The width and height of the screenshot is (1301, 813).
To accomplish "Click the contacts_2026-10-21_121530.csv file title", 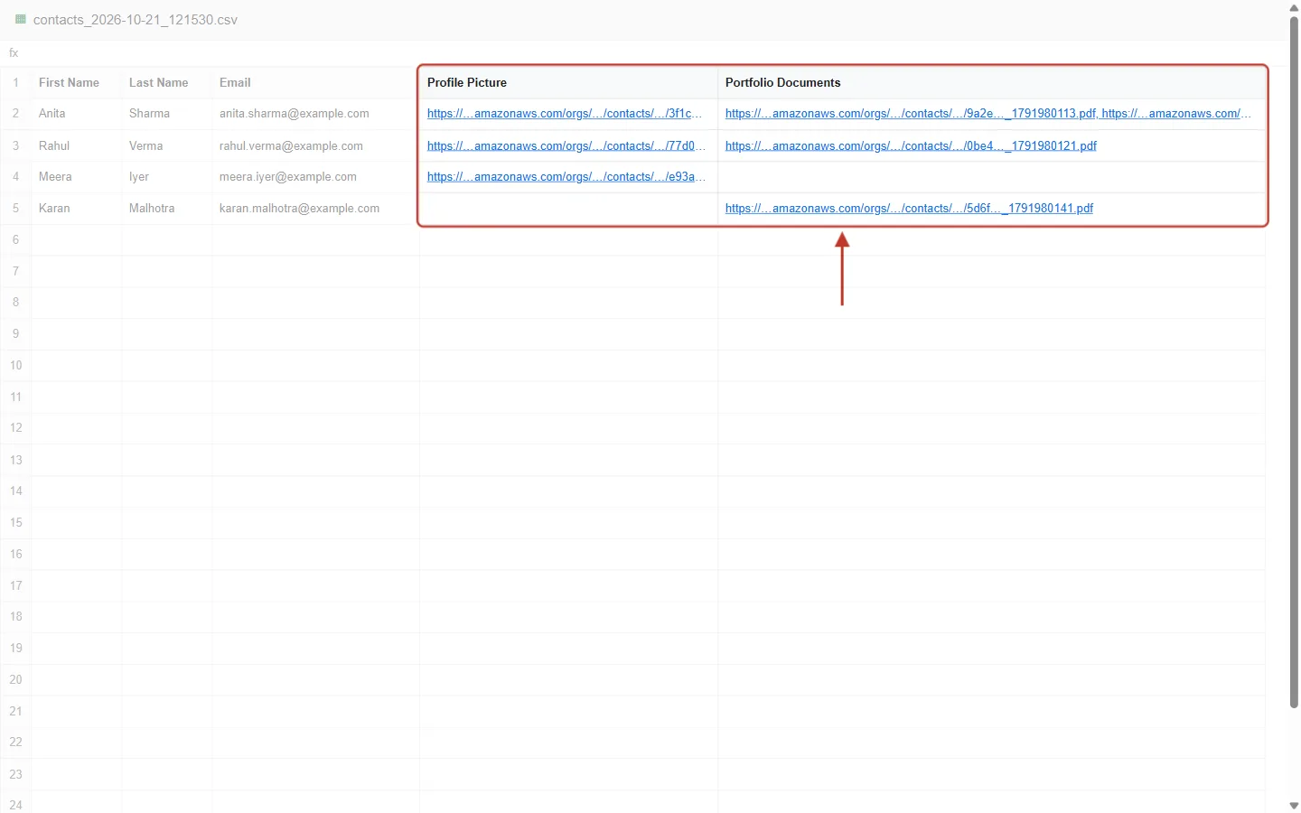I will click(136, 20).
